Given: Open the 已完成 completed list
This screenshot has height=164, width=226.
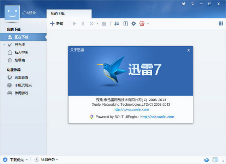Looking at the screenshot, I should pos(20,45).
